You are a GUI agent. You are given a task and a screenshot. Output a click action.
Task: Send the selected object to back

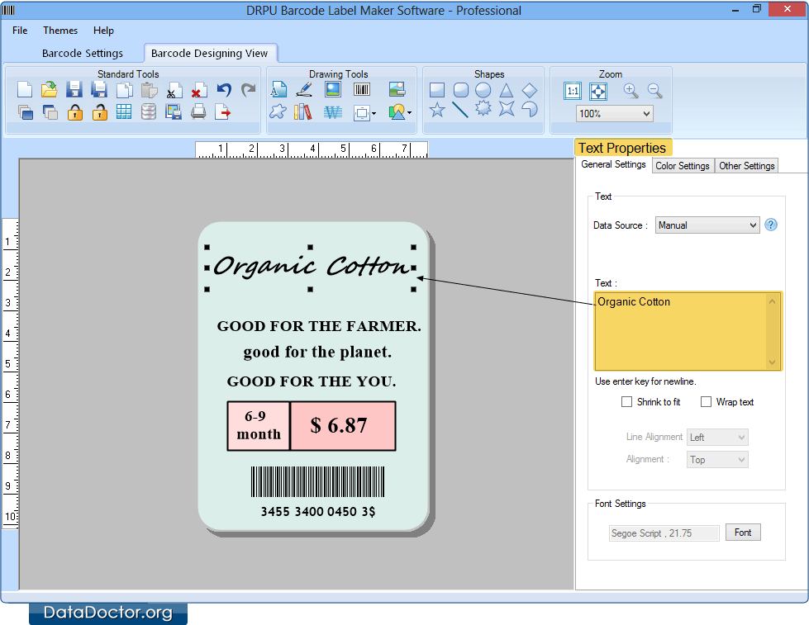tap(50, 112)
